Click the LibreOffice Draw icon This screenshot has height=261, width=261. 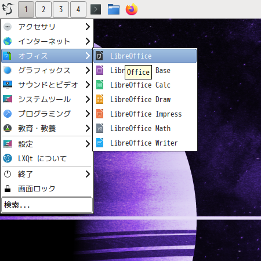tap(100, 99)
